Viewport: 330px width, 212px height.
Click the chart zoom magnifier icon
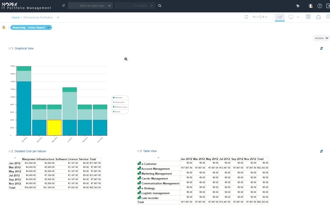click(x=126, y=59)
